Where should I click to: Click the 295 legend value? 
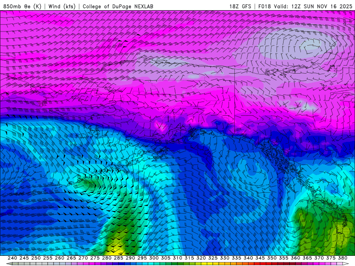[142, 258]
